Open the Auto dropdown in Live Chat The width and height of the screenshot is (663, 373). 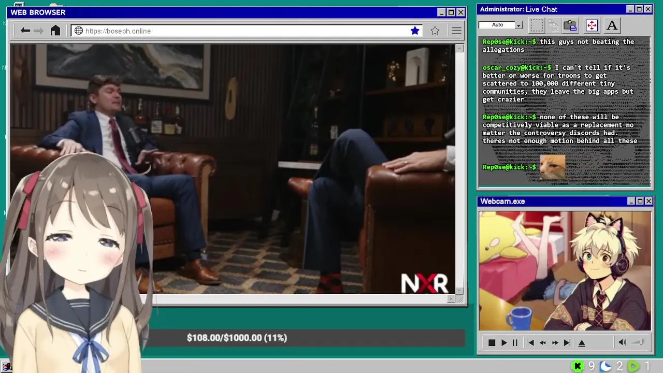coord(518,25)
